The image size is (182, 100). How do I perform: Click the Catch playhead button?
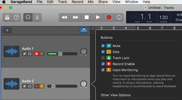tap(84, 30)
